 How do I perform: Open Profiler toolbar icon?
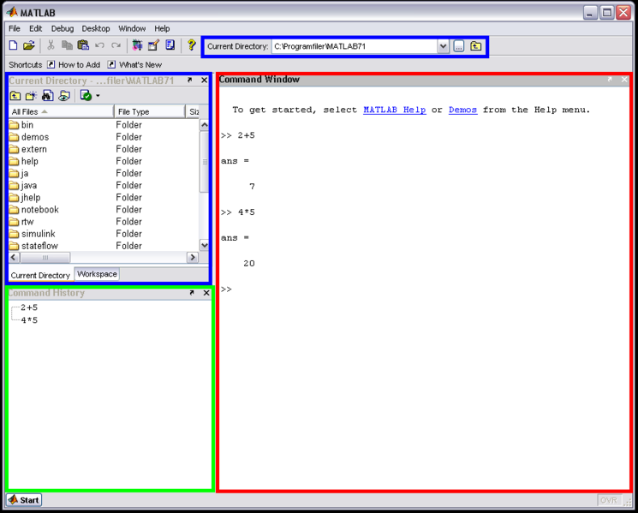click(170, 45)
